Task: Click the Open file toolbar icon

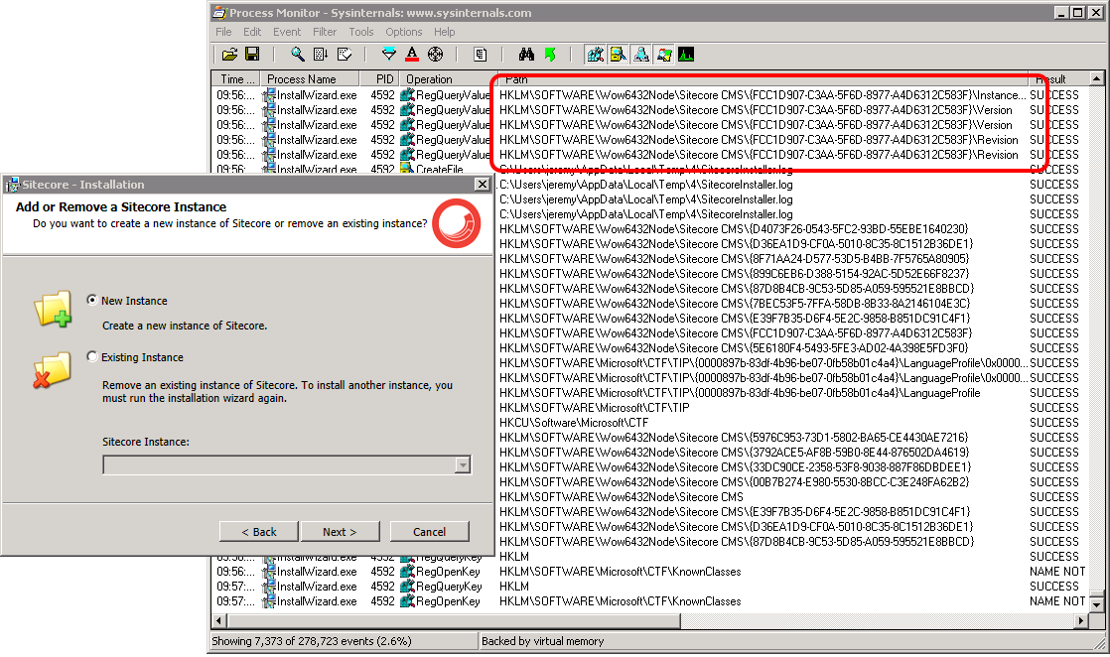Action: [229, 55]
